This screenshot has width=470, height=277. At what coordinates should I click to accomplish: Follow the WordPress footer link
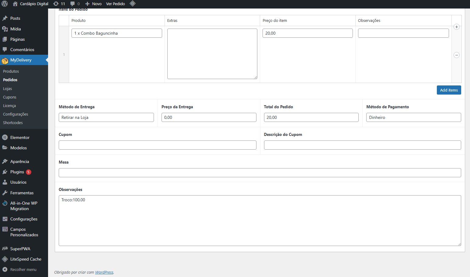(104, 272)
